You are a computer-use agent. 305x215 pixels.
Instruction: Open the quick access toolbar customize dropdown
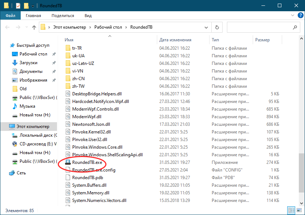pos(33,6)
